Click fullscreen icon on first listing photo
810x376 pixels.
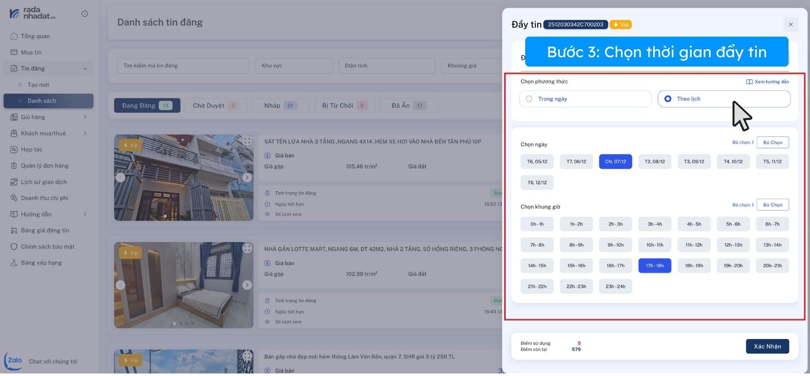(x=247, y=142)
